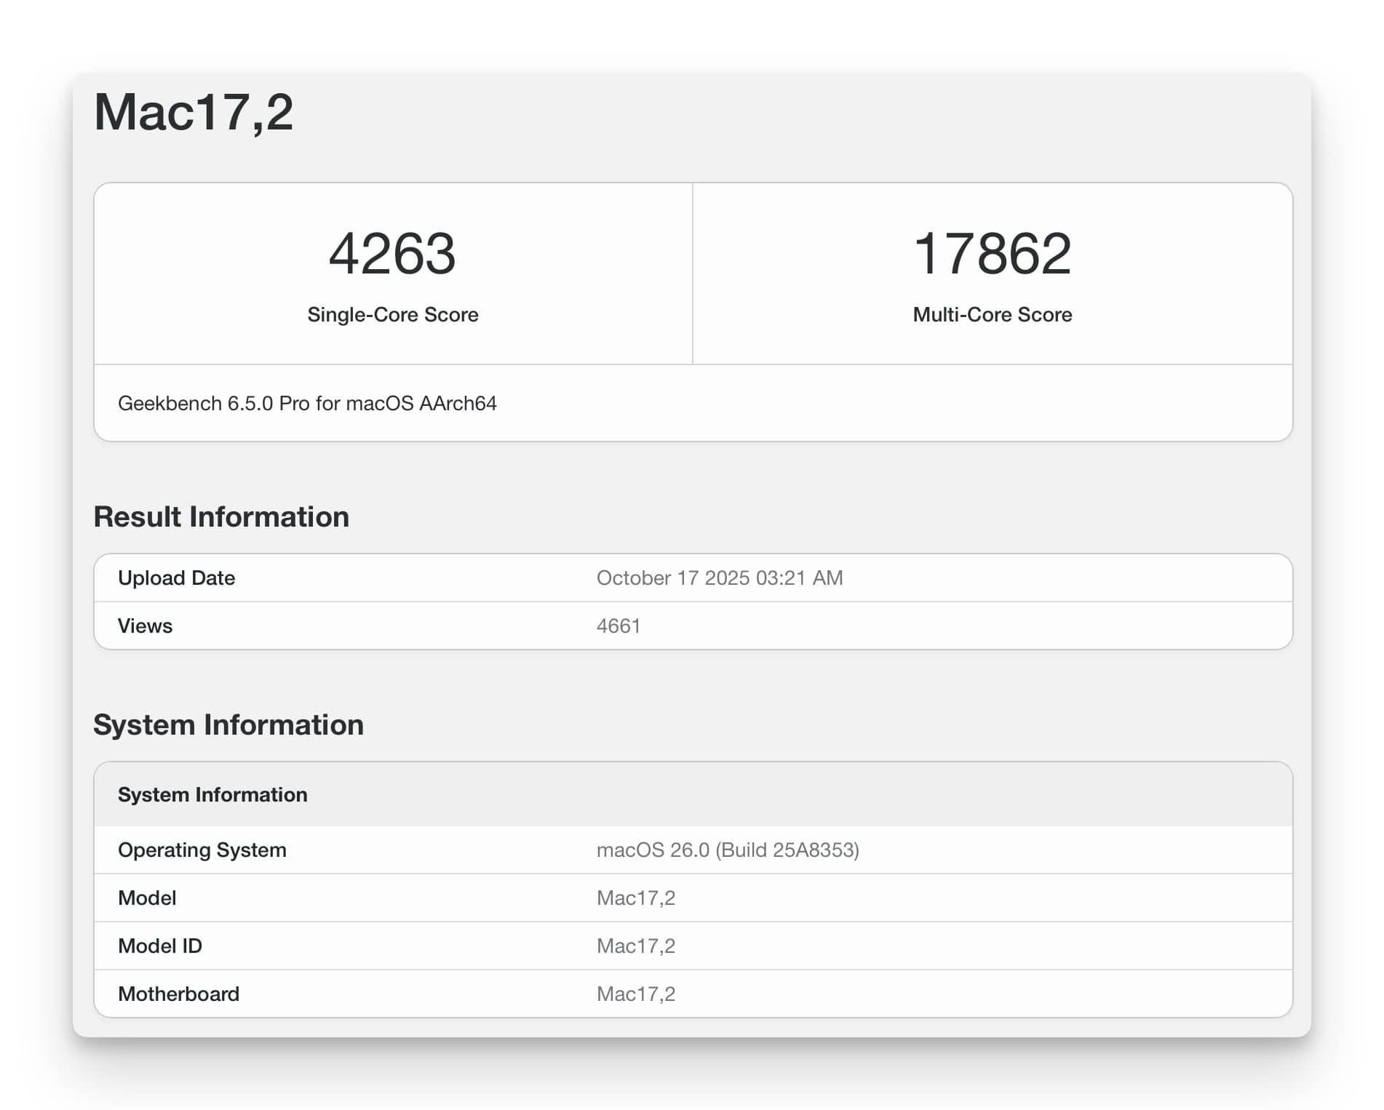Select the 4661 views count
Screen dimensions: 1384x1110
click(618, 626)
